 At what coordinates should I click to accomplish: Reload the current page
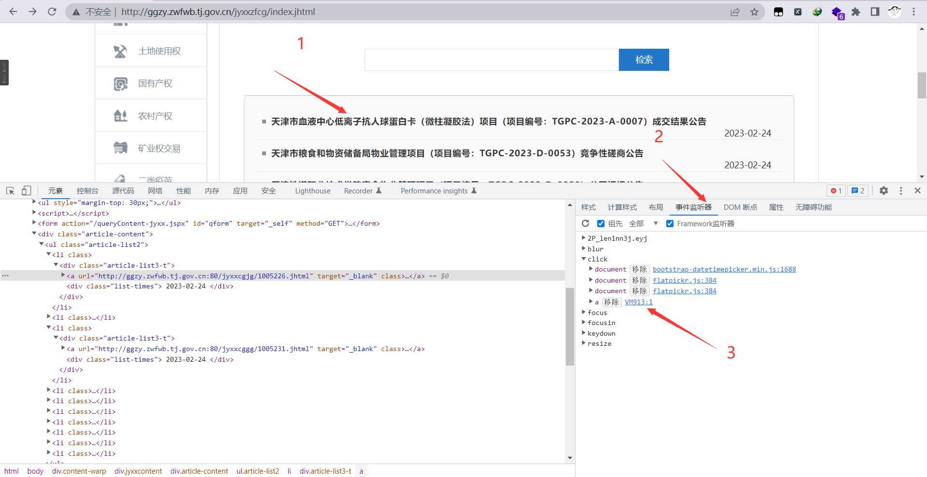52,12
